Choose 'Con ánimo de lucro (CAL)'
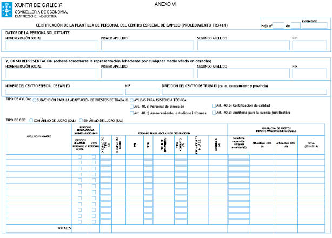 pyautogui.click(x=30, y=120)
